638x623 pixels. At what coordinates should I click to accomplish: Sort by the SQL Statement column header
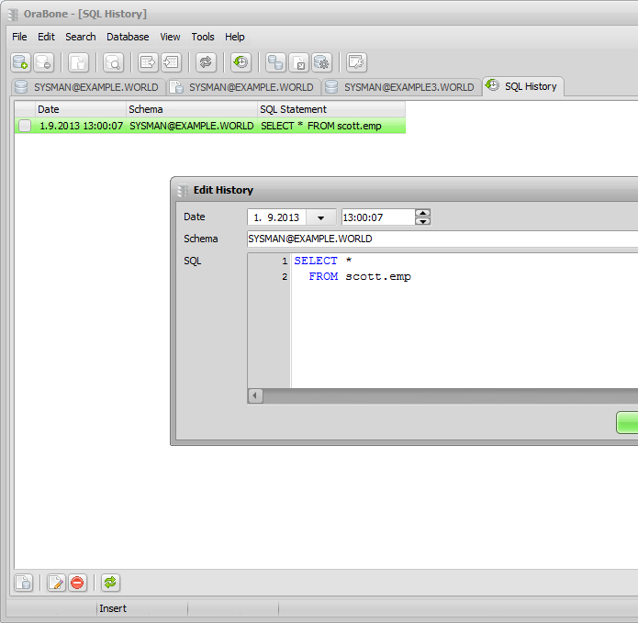pos(330,109)
